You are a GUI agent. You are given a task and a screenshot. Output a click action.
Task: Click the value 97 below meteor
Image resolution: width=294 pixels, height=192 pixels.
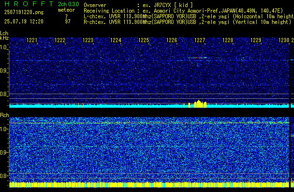pyautogui.click(x=68, y=22)
